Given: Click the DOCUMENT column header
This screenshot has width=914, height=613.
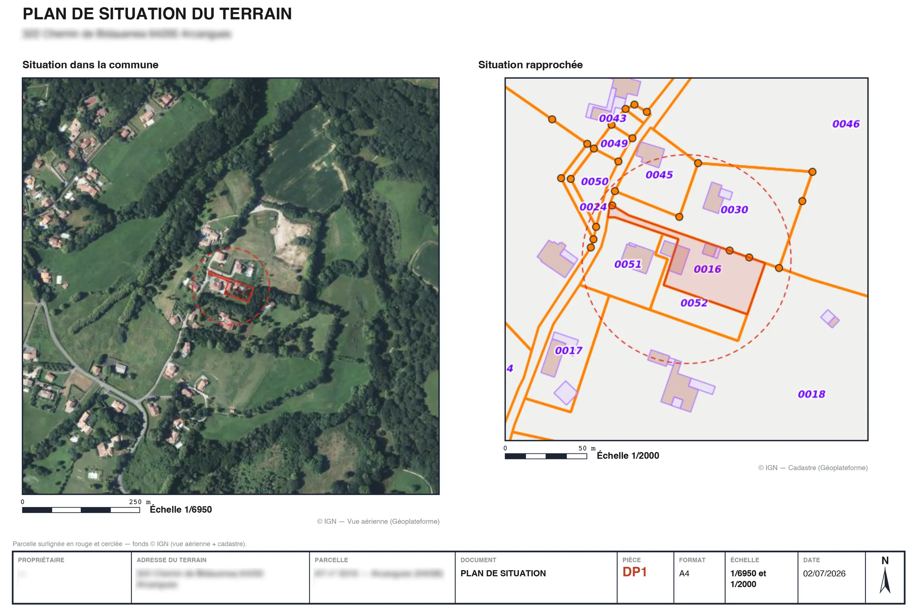Looking at the screenshot, I should point(478,560).
